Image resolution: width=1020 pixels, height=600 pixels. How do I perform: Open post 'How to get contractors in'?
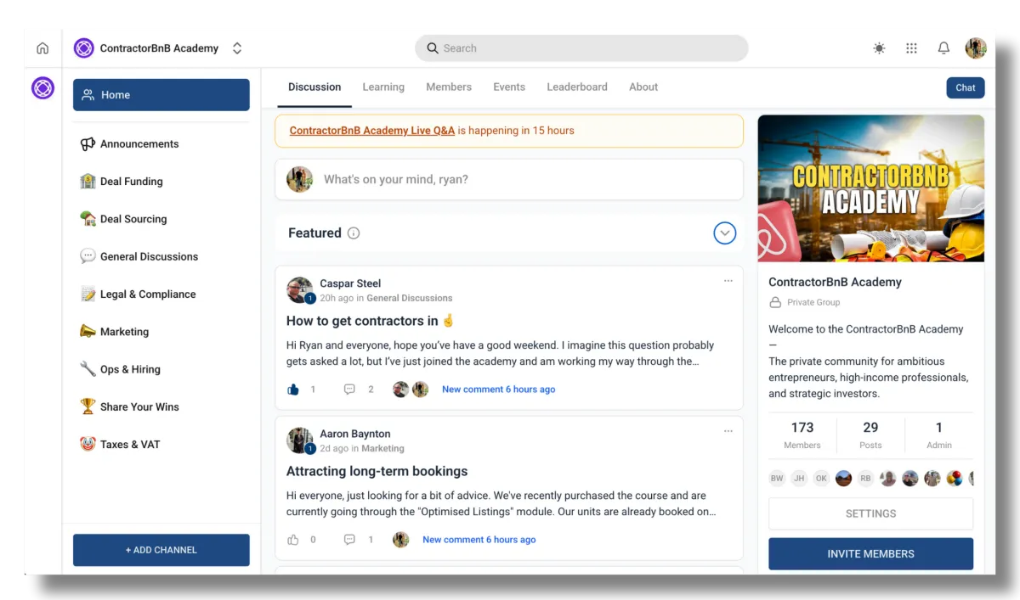[371, 321]
